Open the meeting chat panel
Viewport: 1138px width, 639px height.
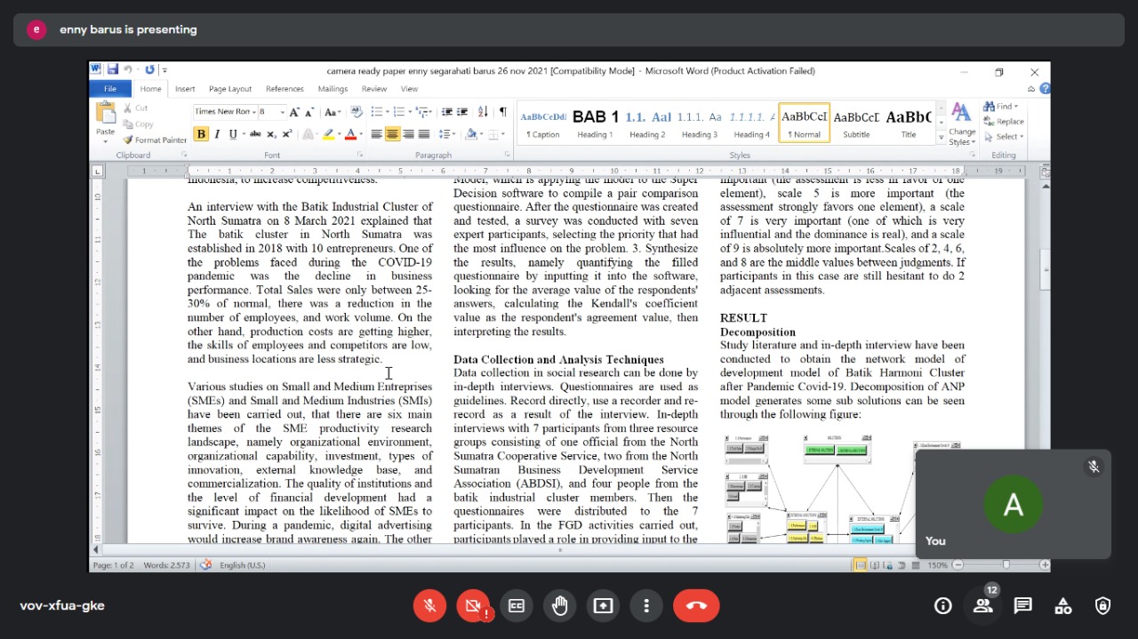coord(1022,606)
